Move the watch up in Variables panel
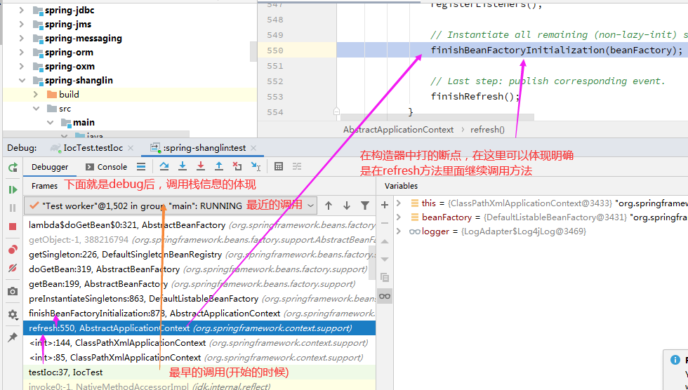 385,241
